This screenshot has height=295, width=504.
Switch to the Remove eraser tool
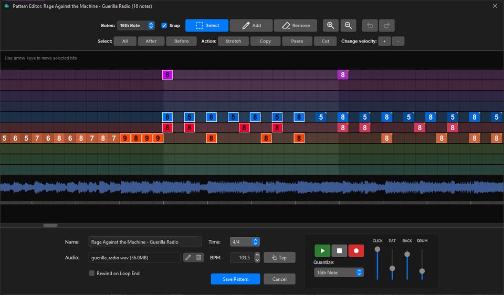(296, 25)
